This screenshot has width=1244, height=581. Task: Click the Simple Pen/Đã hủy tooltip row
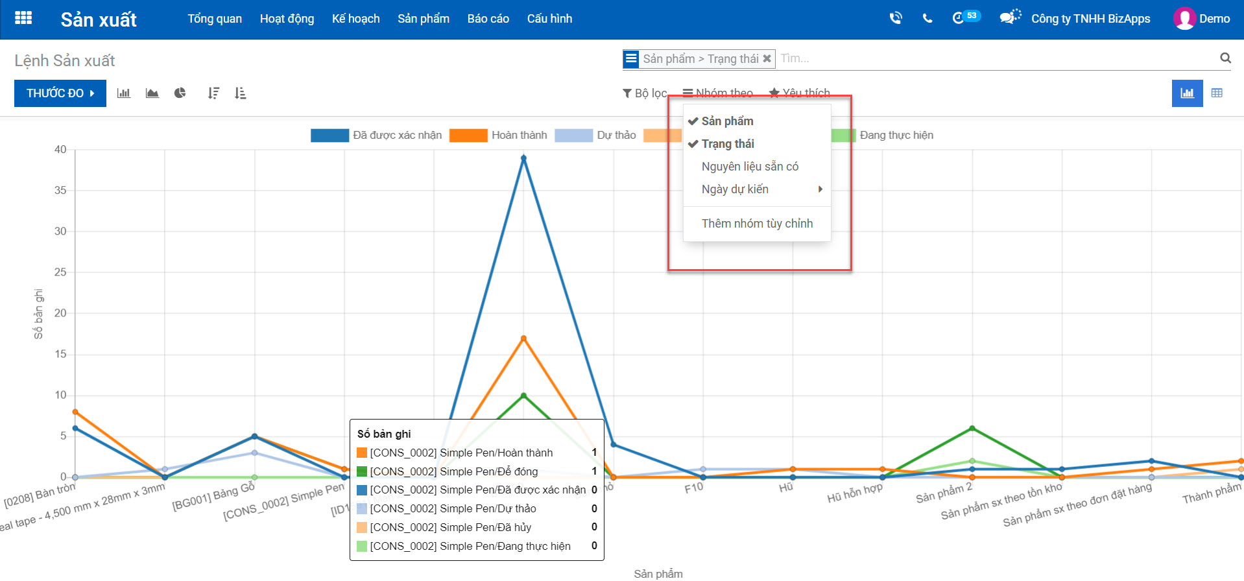477,527
